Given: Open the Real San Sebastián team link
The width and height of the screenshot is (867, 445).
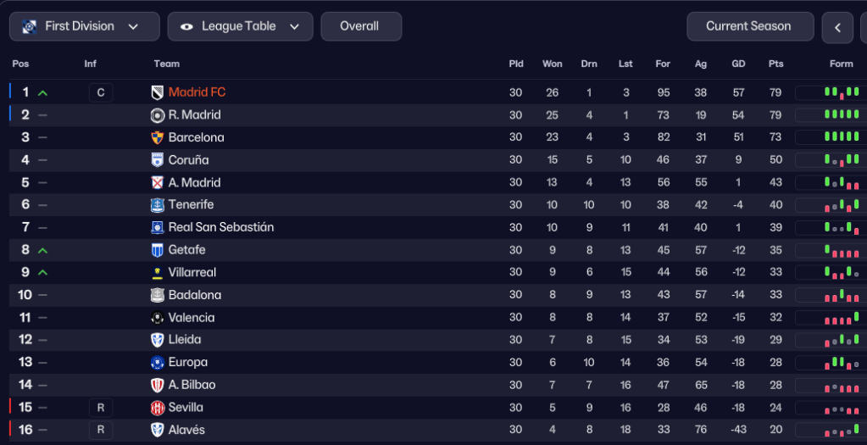Looking at the screenshot, I should 220,227.
